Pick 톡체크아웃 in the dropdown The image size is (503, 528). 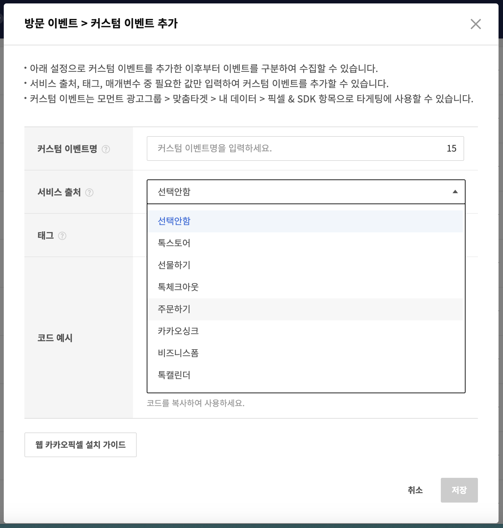178,287
